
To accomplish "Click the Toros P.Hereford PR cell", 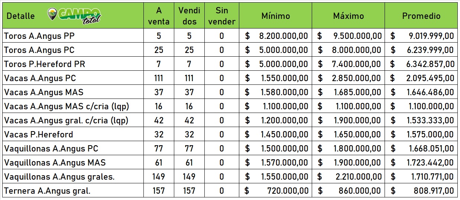I will (45, 64).
